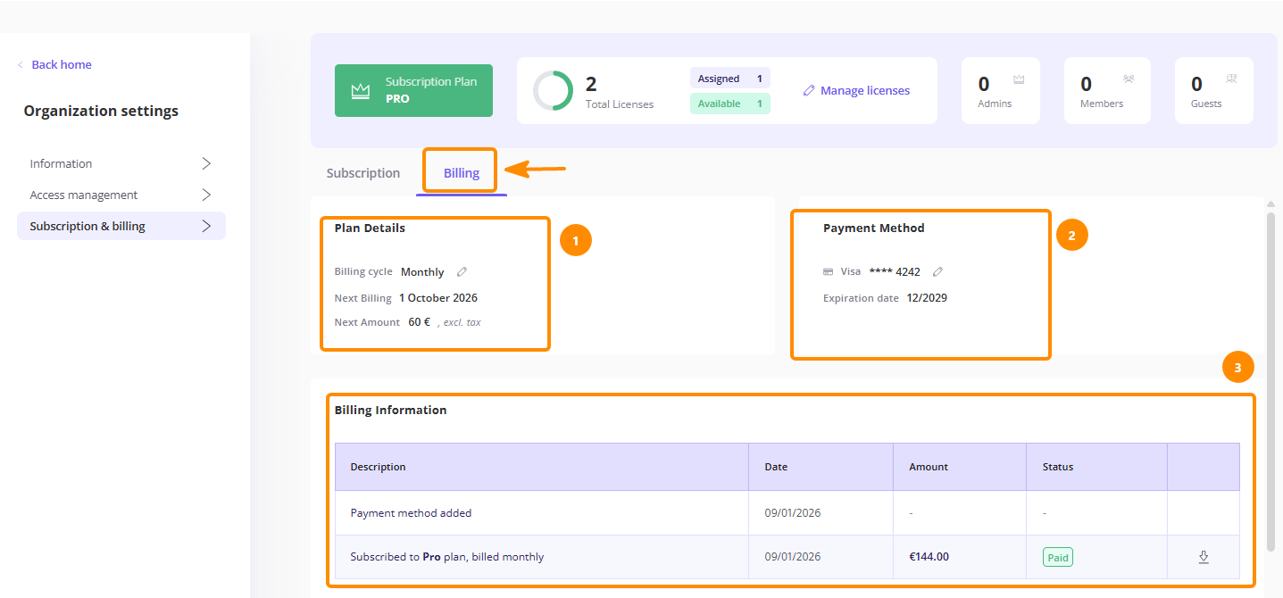Switch to the Subscription tab
This screenshot has height=598, width=1283.
[363, 173]
